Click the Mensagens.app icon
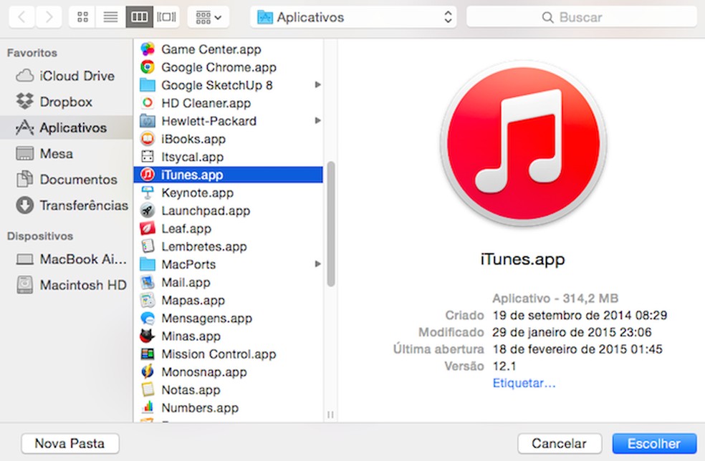This screenshot has height=461, width=705. point(148,318)
